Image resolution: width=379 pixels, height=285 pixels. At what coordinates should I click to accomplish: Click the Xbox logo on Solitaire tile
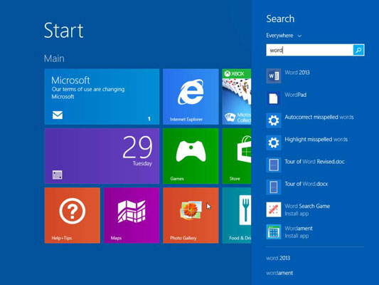(228, 73)
